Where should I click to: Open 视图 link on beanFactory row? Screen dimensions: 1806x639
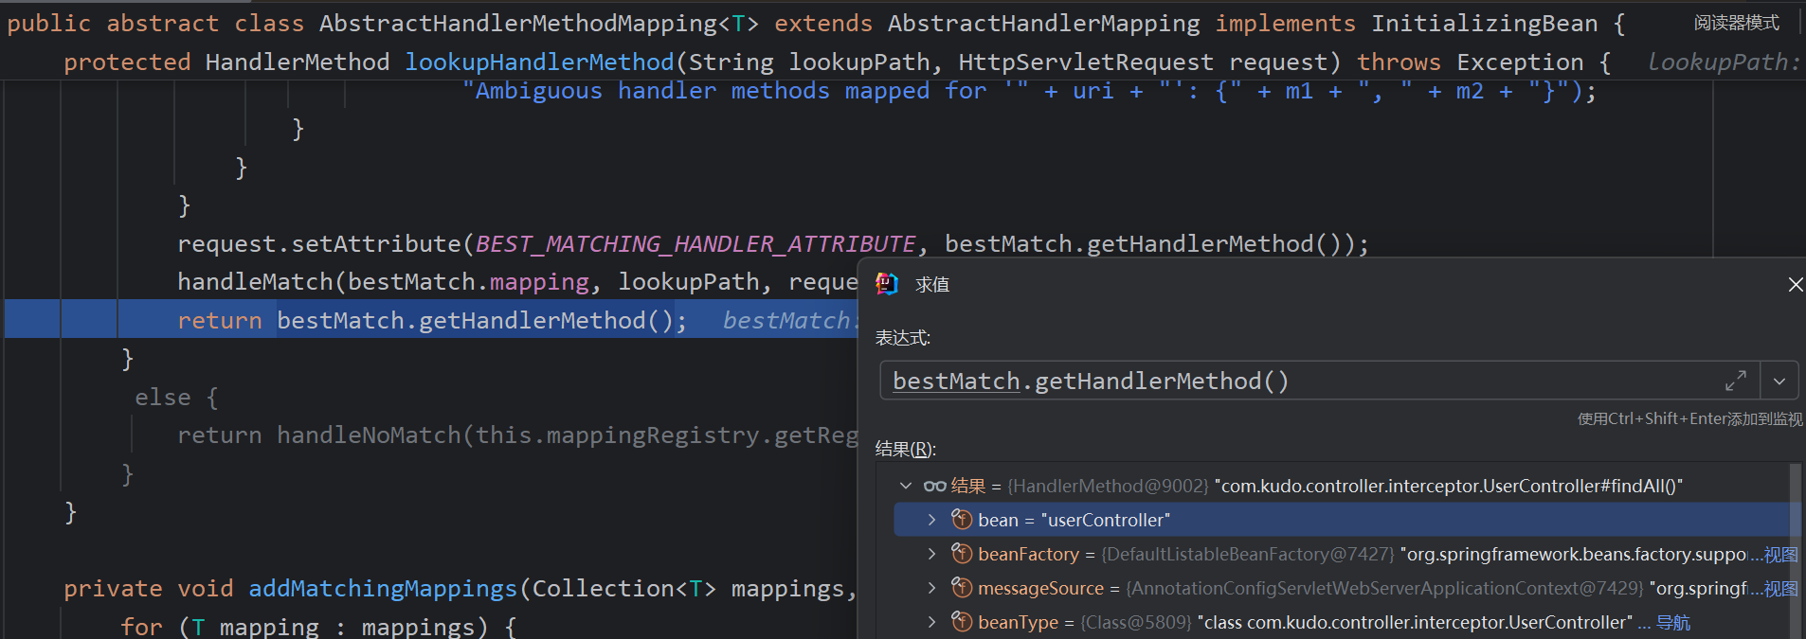pyautogui.click(x=1780, y=555)
